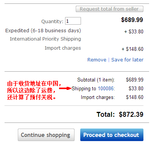This screenshot has height=146, width=151.
Task: Click the subtotal amount $689.99 in summary
Action: [x=135, y=80]
